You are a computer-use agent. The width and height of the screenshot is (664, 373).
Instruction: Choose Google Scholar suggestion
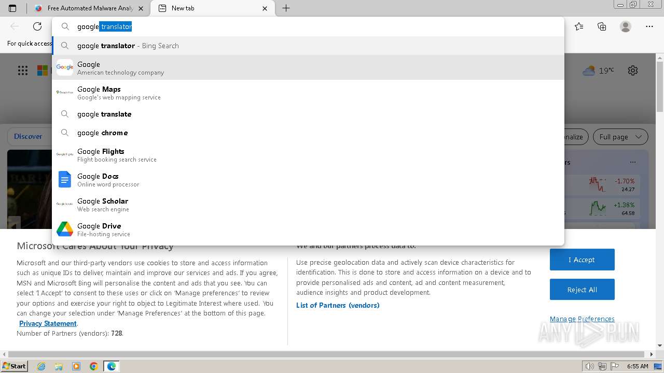(308, 205)
